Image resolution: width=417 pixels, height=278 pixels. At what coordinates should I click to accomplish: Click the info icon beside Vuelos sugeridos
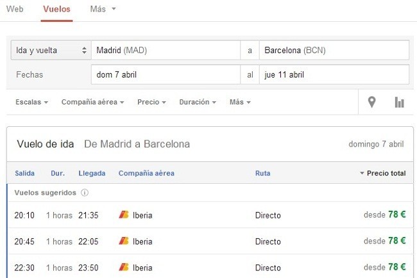[x=85, y=193]
